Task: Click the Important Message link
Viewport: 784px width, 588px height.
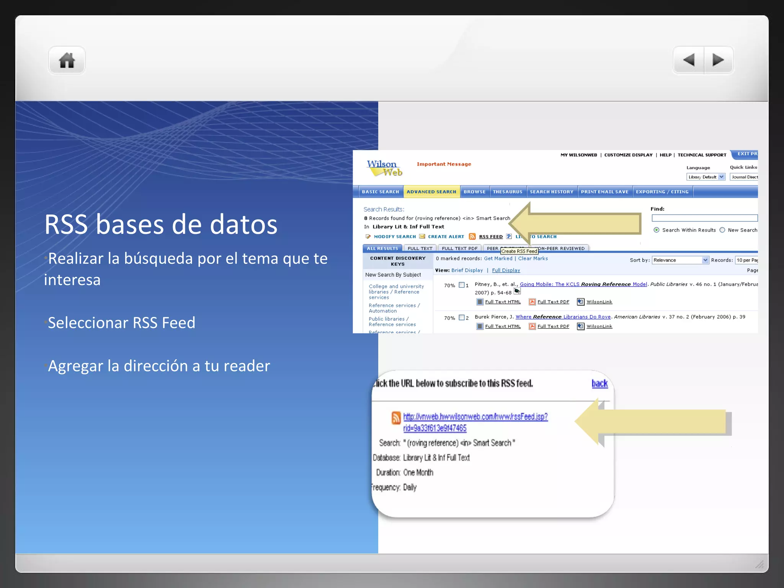Action: [444, 164]
